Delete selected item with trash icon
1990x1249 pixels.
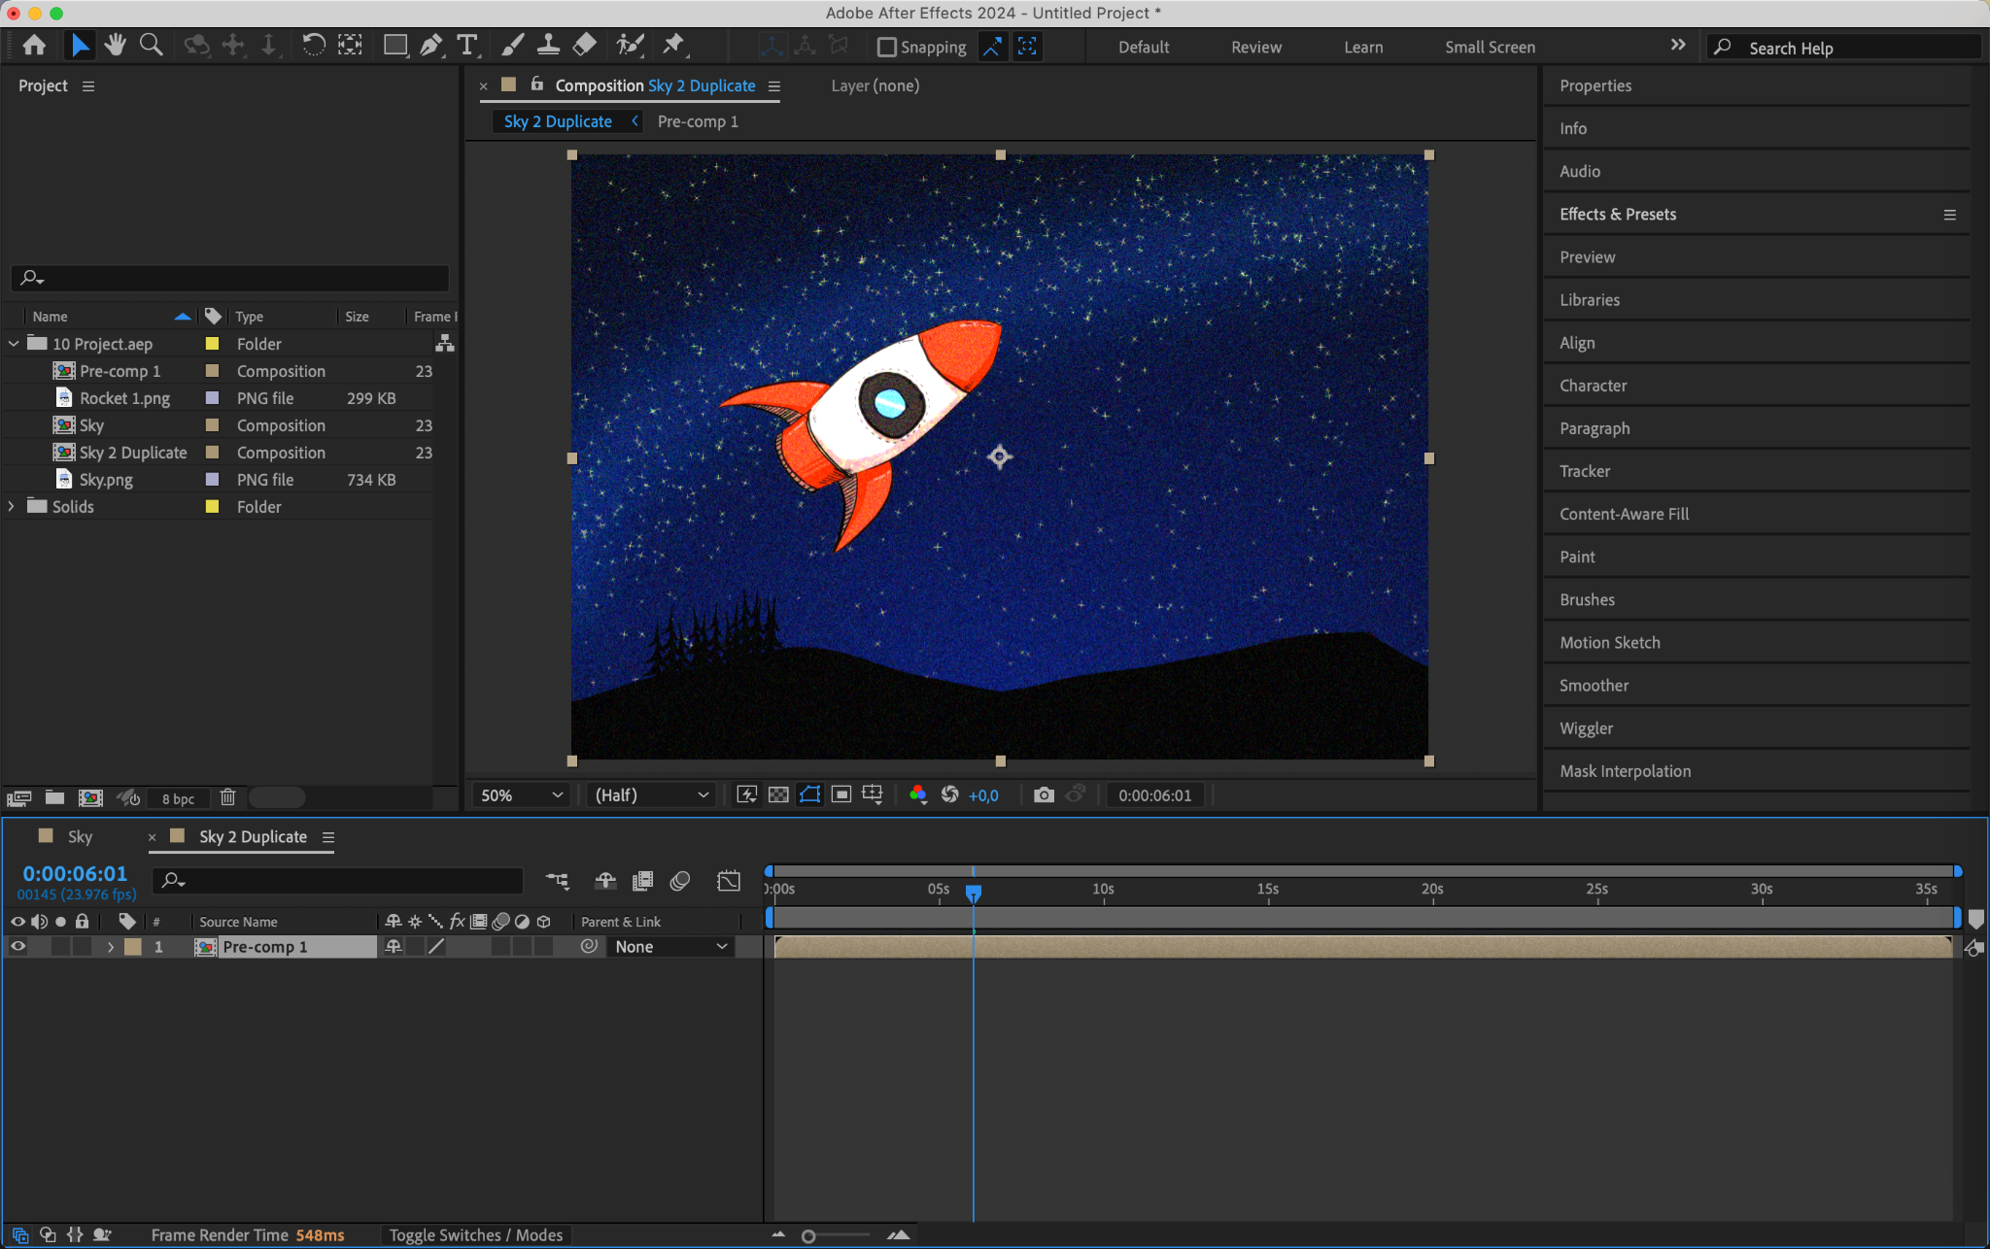tap(227, 797)
